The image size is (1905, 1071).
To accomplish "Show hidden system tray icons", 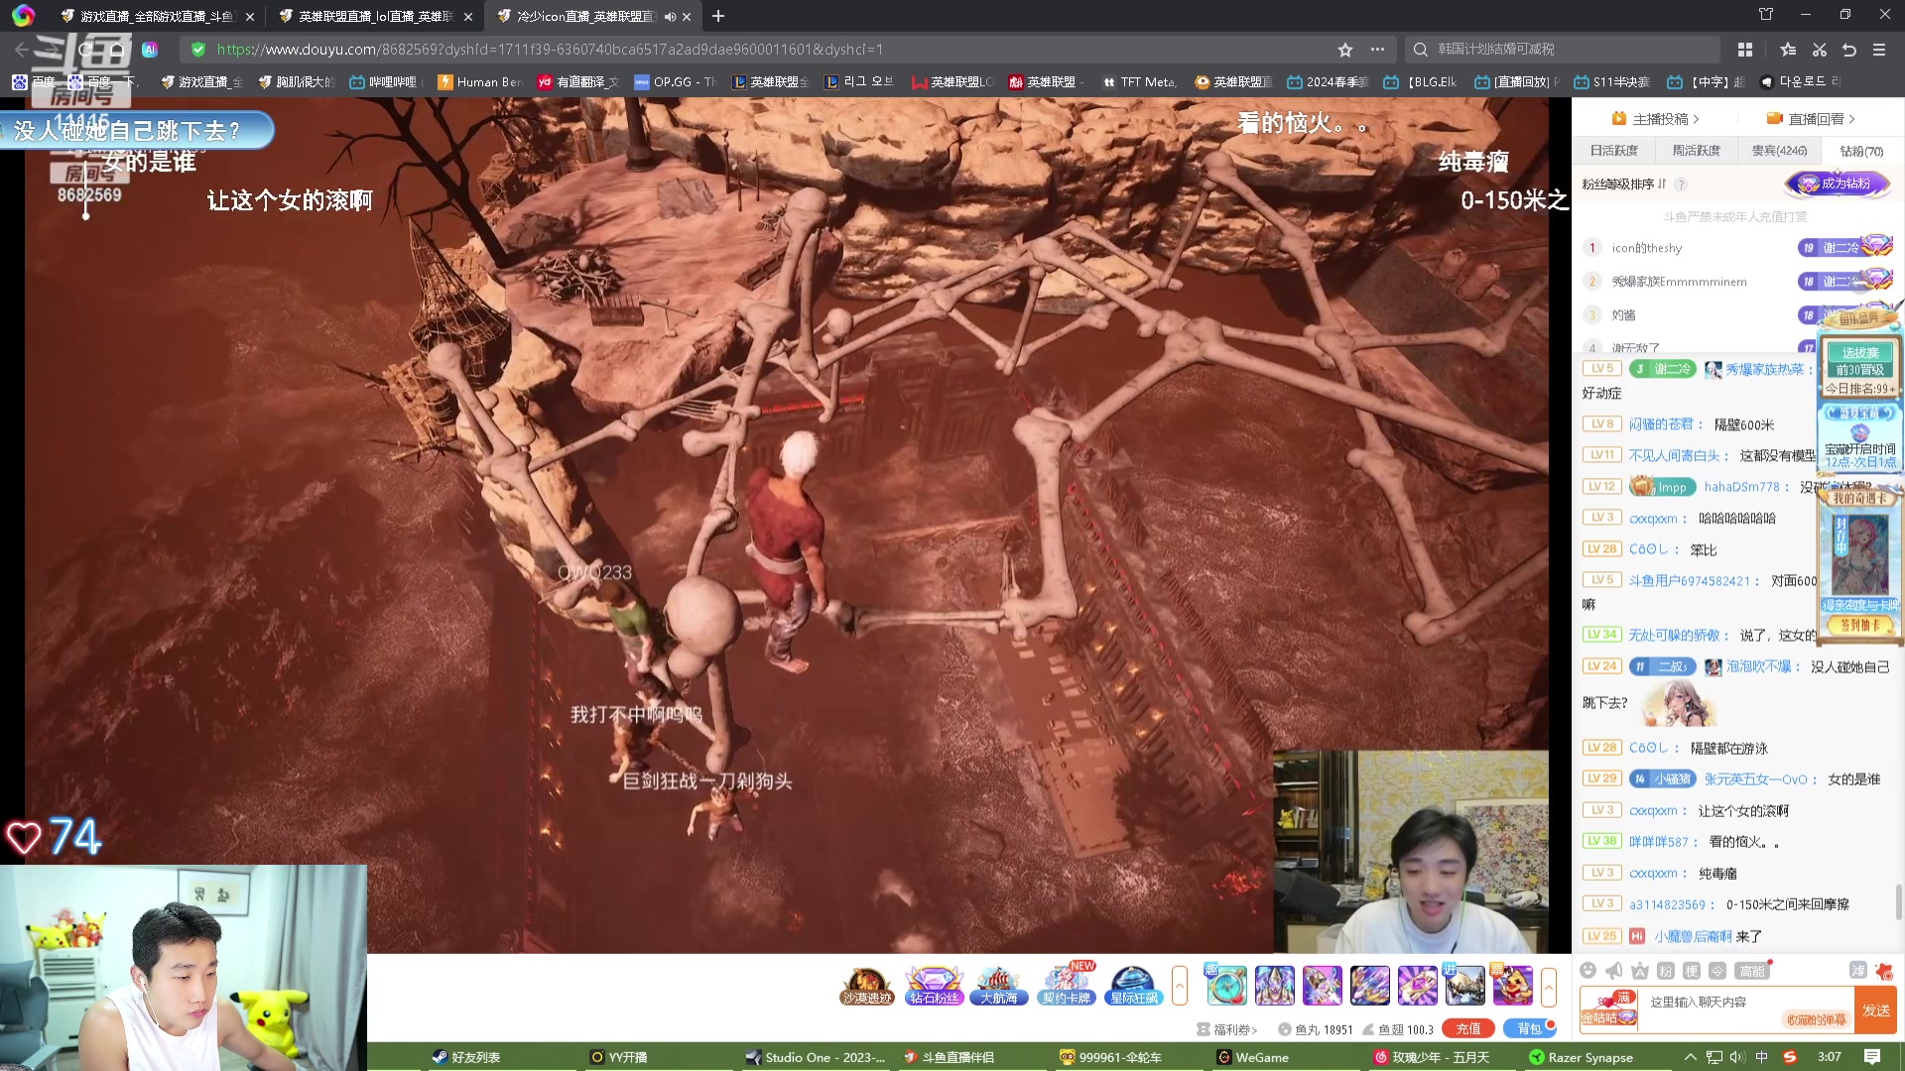I will click(x=1690, y=1057).
